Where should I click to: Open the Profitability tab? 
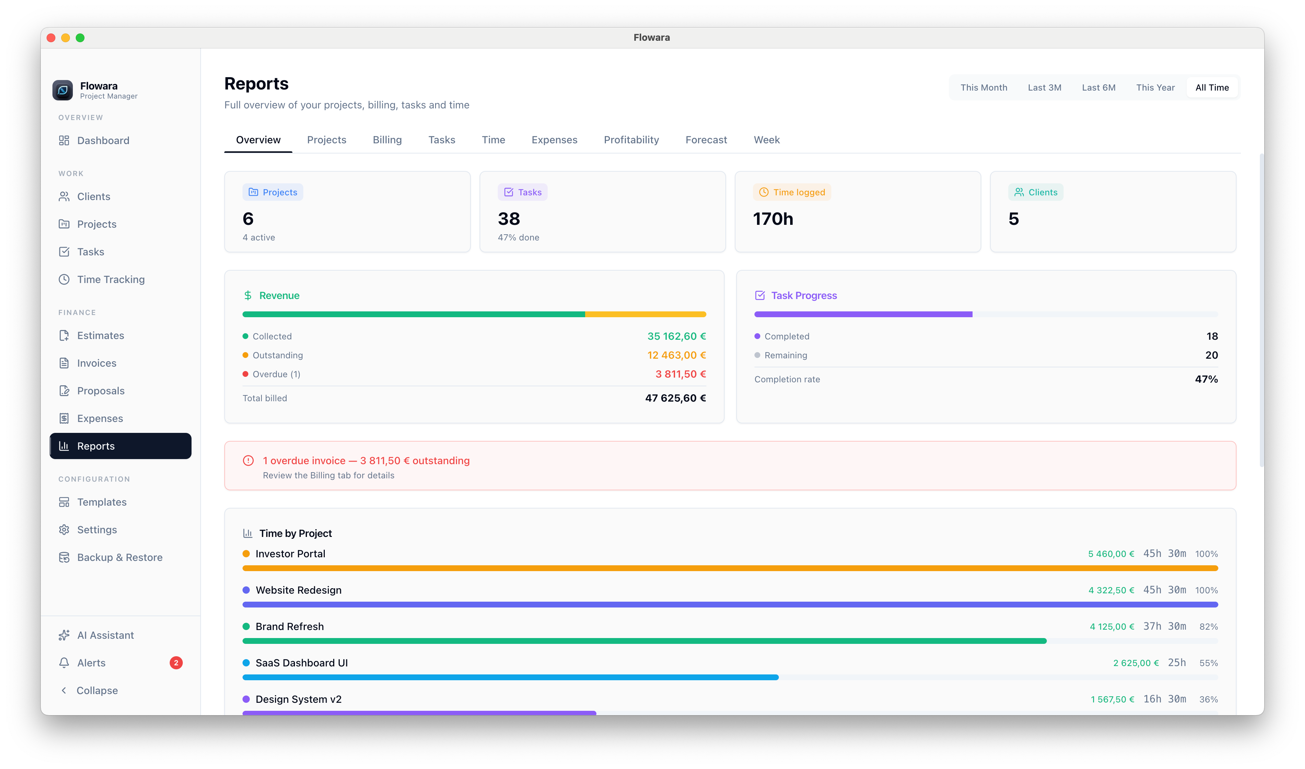tap(631, 140)
